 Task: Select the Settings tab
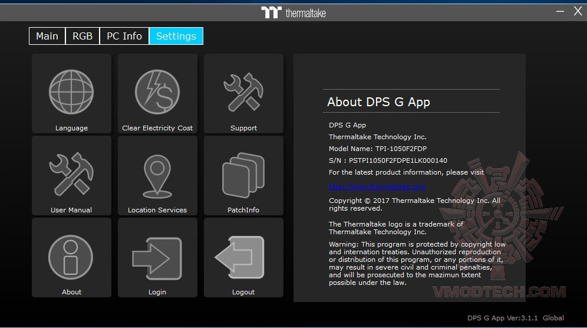tap(176, 36)
